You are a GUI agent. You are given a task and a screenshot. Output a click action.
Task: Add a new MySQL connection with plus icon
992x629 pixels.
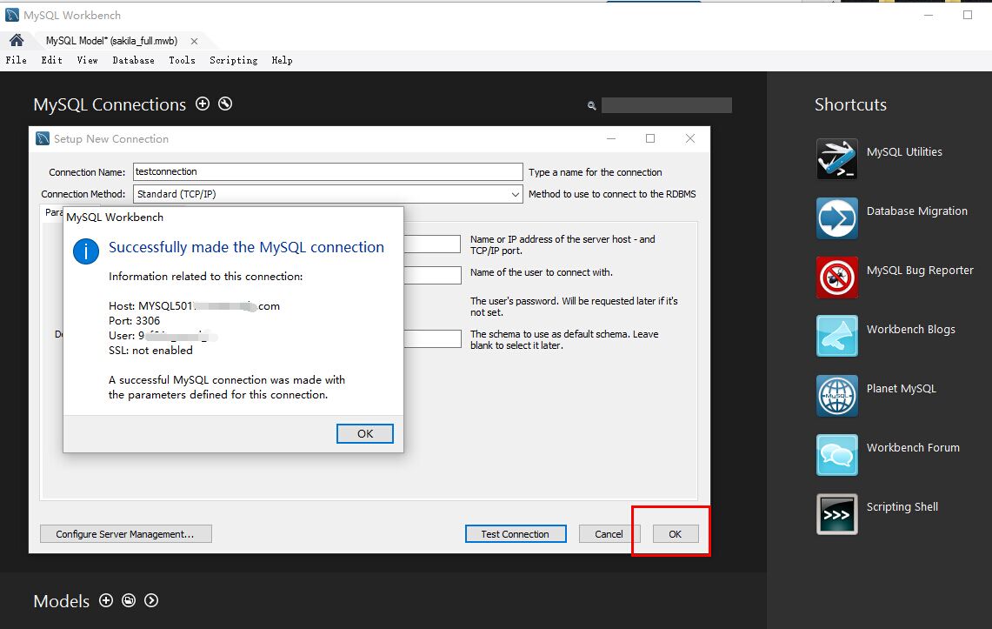point(203,104)
